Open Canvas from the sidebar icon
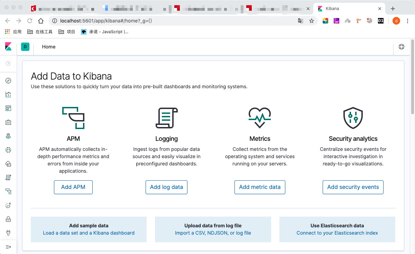The width and height of the screenshot is (415, 254). click(8, 122)
